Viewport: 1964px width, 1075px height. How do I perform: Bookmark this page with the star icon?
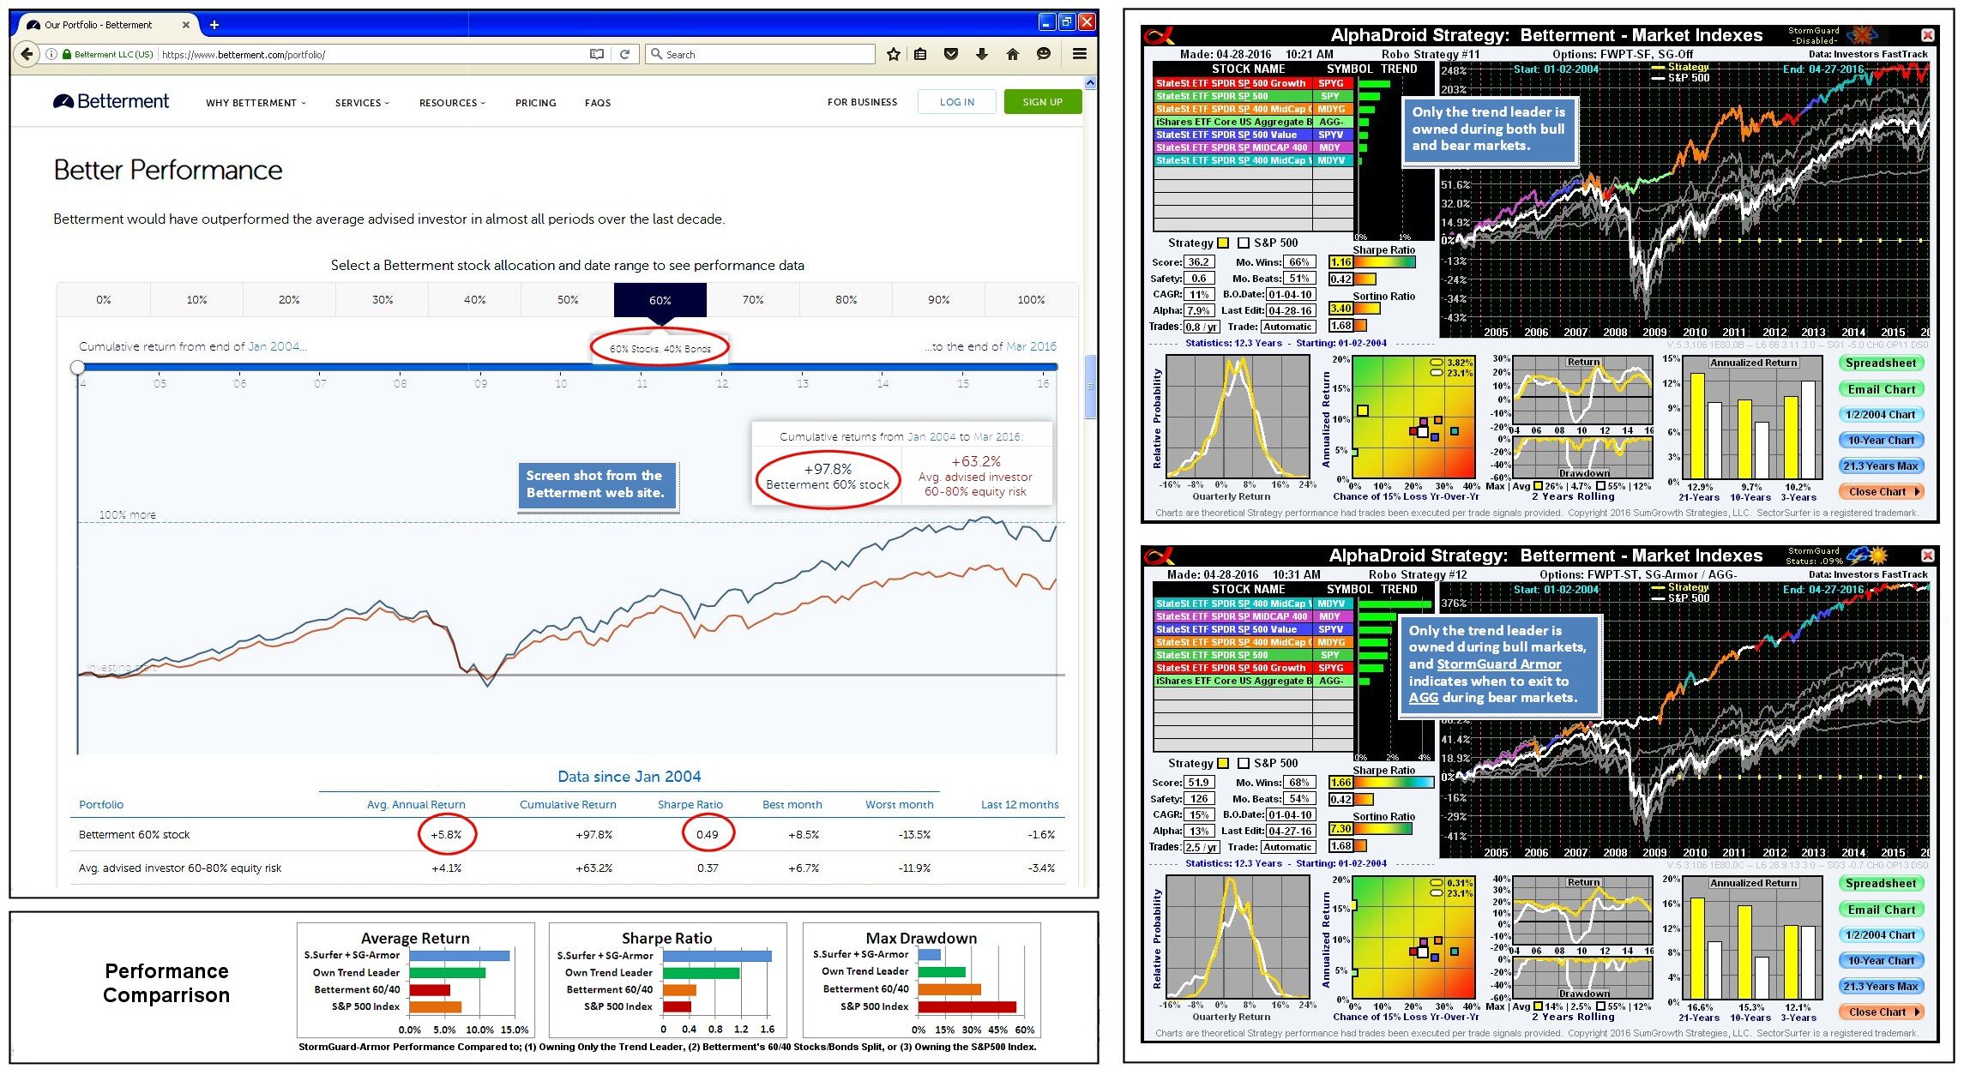[893, 54]
